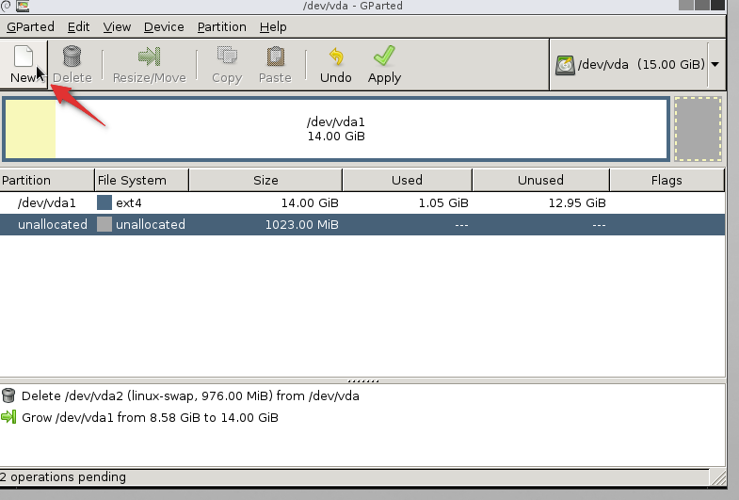This screenshot has height=500, width=739.
Task: Click the Delete partition trash icon
Action: click(x=72, y=56)
